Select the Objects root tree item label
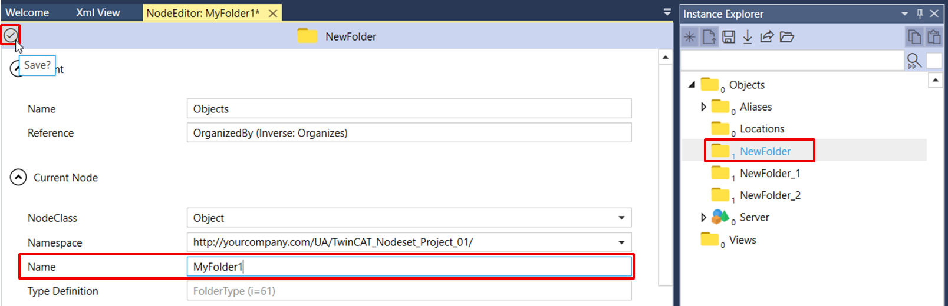This screenshot has width=948, height=306. tap(746, 85)
